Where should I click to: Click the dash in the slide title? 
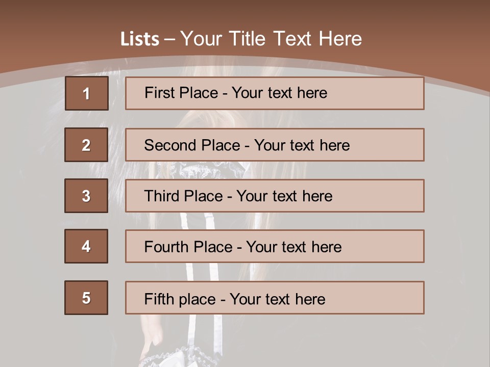(169, 39)
